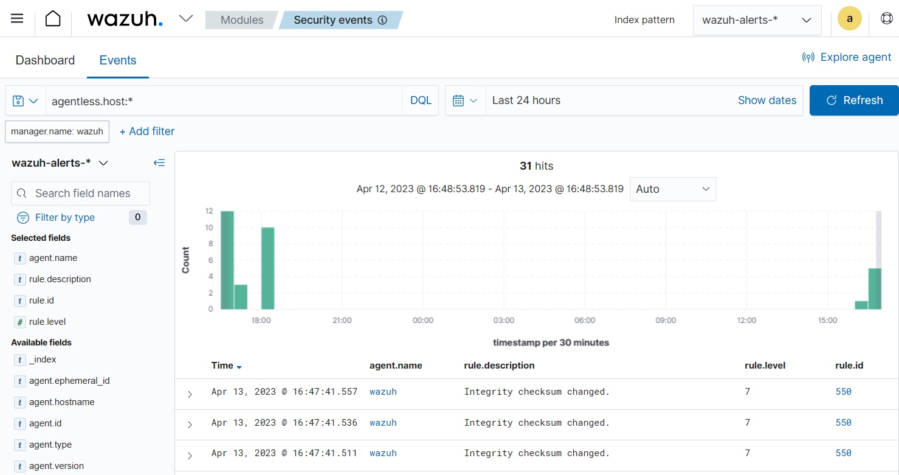Open wazuh agent link in 16:47:41.557 row
This screenshot has width=899, height=475.
383,392
